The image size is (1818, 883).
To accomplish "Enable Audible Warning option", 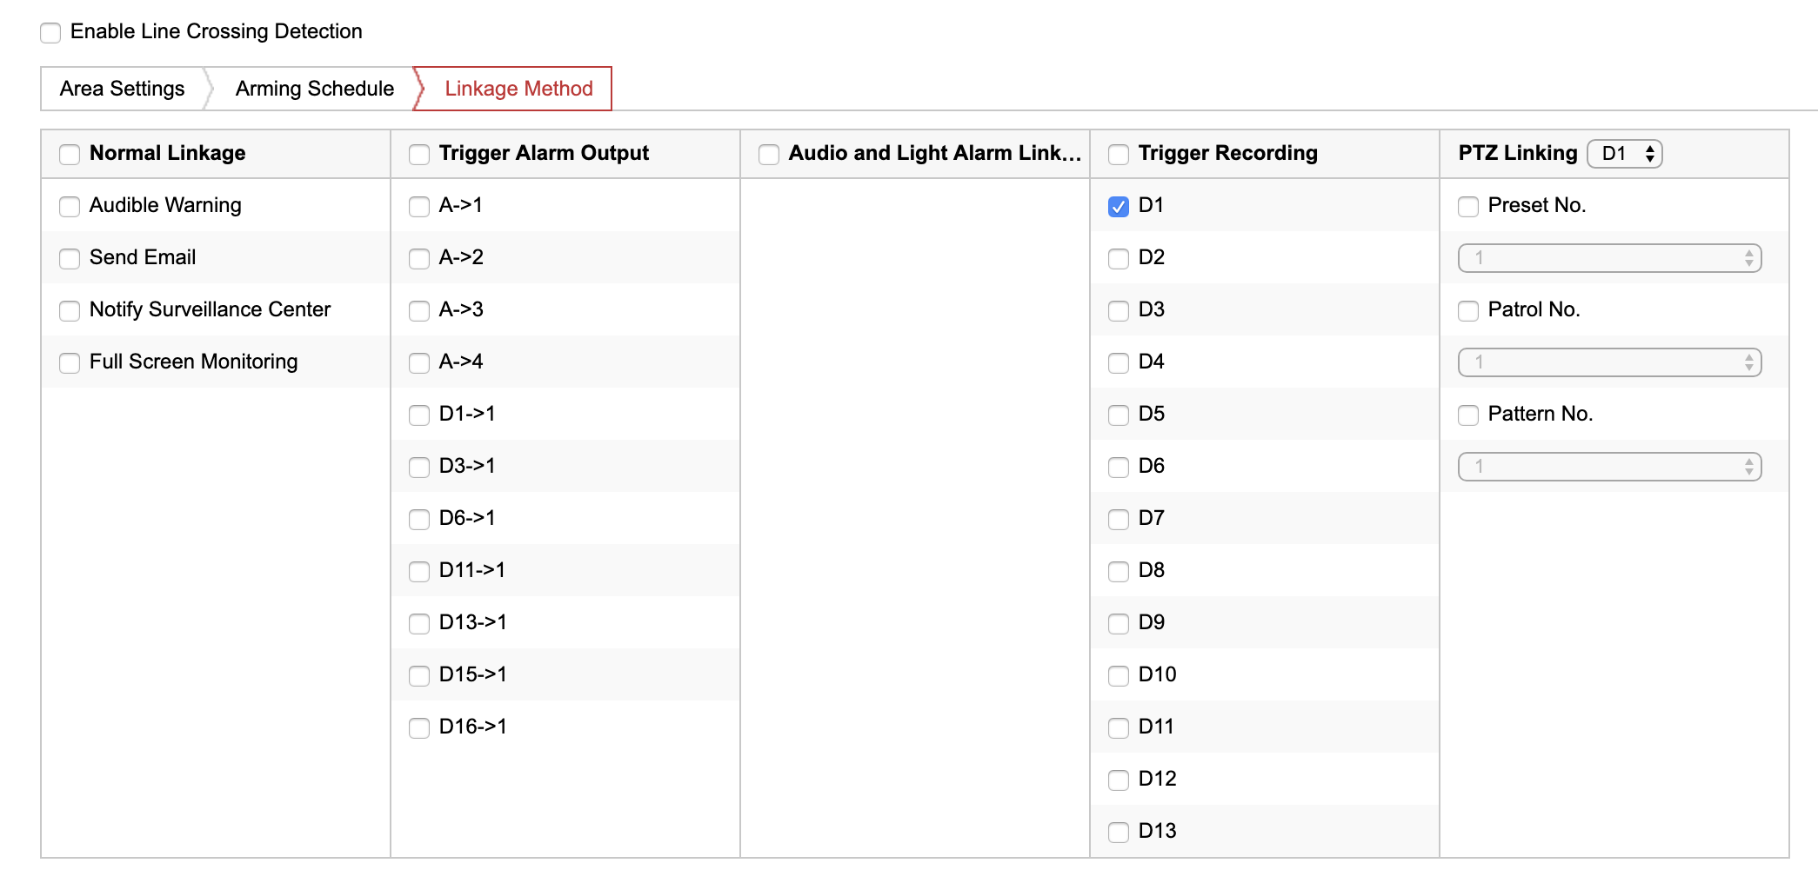I will tap(70, 207).
